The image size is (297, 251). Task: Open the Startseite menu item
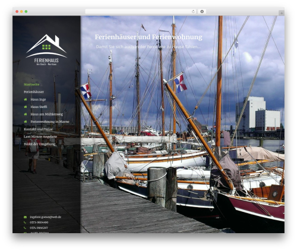click(x=31, y=84)
